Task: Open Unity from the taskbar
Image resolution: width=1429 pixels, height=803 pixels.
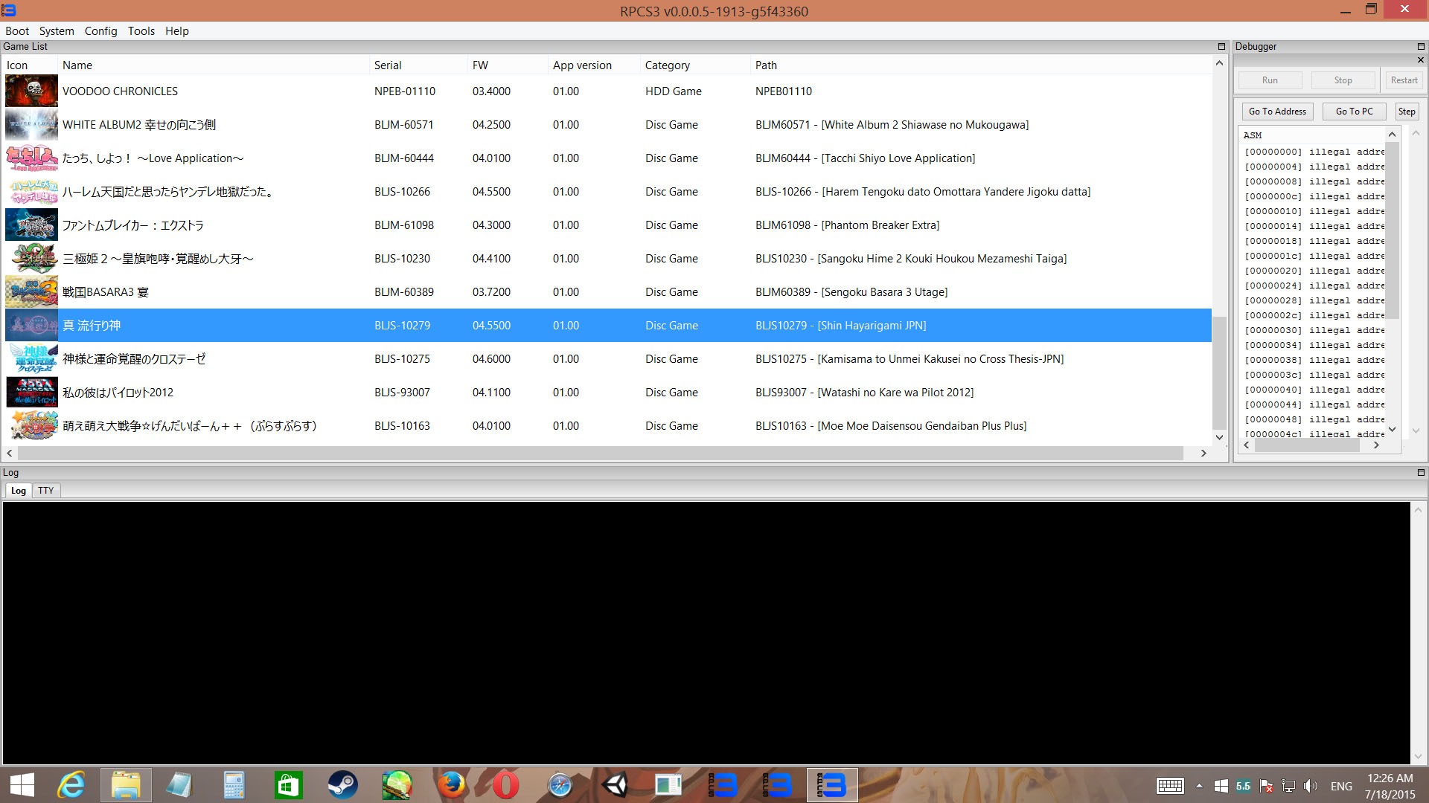Action: 615,785
